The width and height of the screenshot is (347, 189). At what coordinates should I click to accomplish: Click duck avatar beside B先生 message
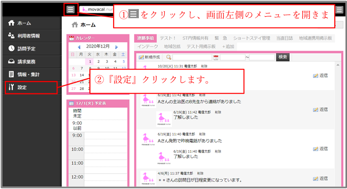click(x=148, y=101)
